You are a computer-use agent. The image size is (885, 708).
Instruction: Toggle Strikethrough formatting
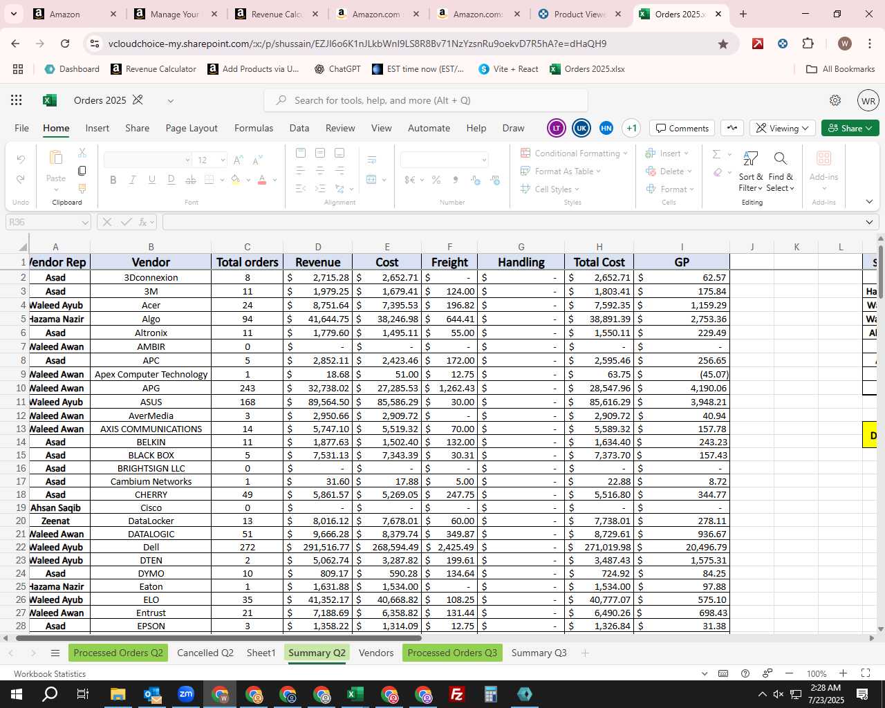tap(190, 180)
